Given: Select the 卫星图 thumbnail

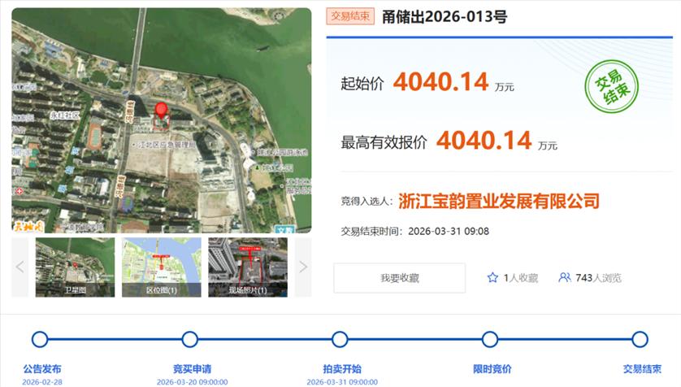Looking at the screenshot, I should coord(75,267).
